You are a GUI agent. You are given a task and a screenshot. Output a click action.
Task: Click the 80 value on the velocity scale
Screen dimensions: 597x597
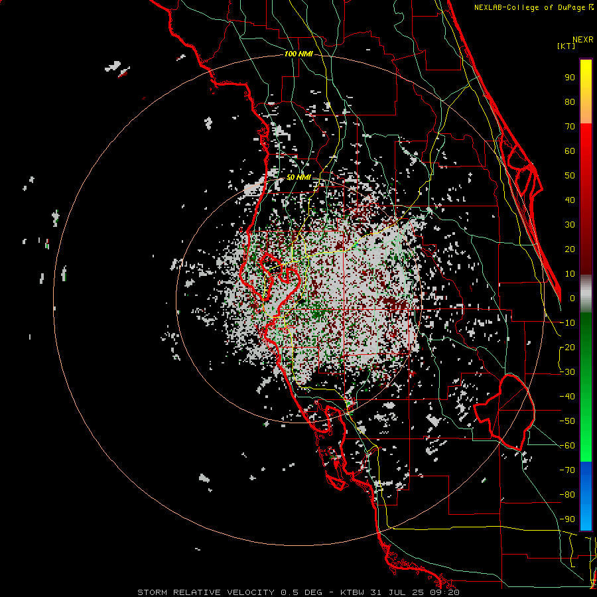pyautogui.click(x=570, y=102)
